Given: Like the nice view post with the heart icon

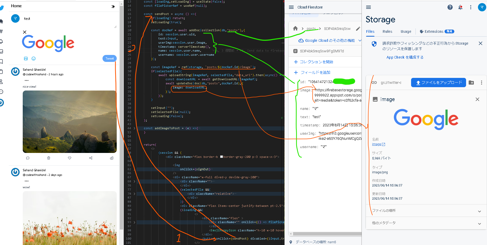Looking at the screenshot, I should [x=69, y=158].
